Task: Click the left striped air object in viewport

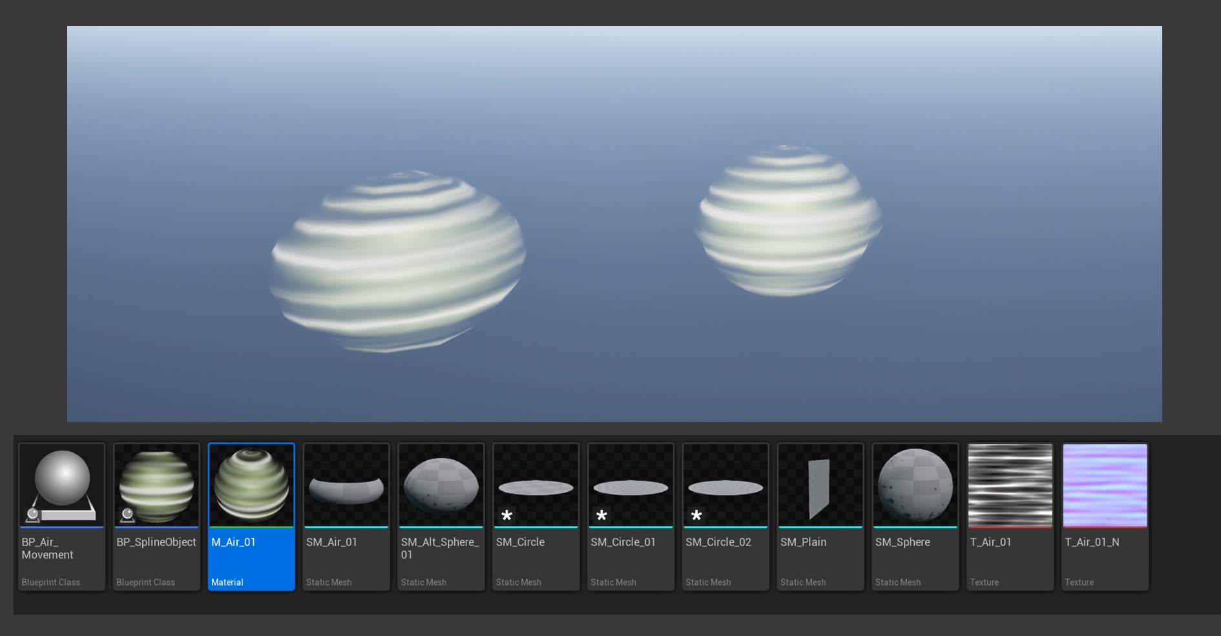Action: [397, 262]
